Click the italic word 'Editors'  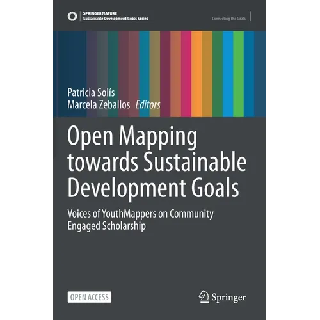pyautogui.click(x=148, y=104)
